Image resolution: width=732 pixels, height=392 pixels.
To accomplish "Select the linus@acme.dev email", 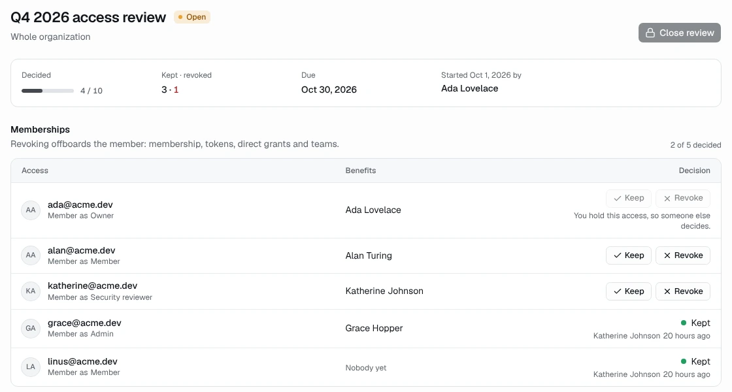I will pos(82,361).
